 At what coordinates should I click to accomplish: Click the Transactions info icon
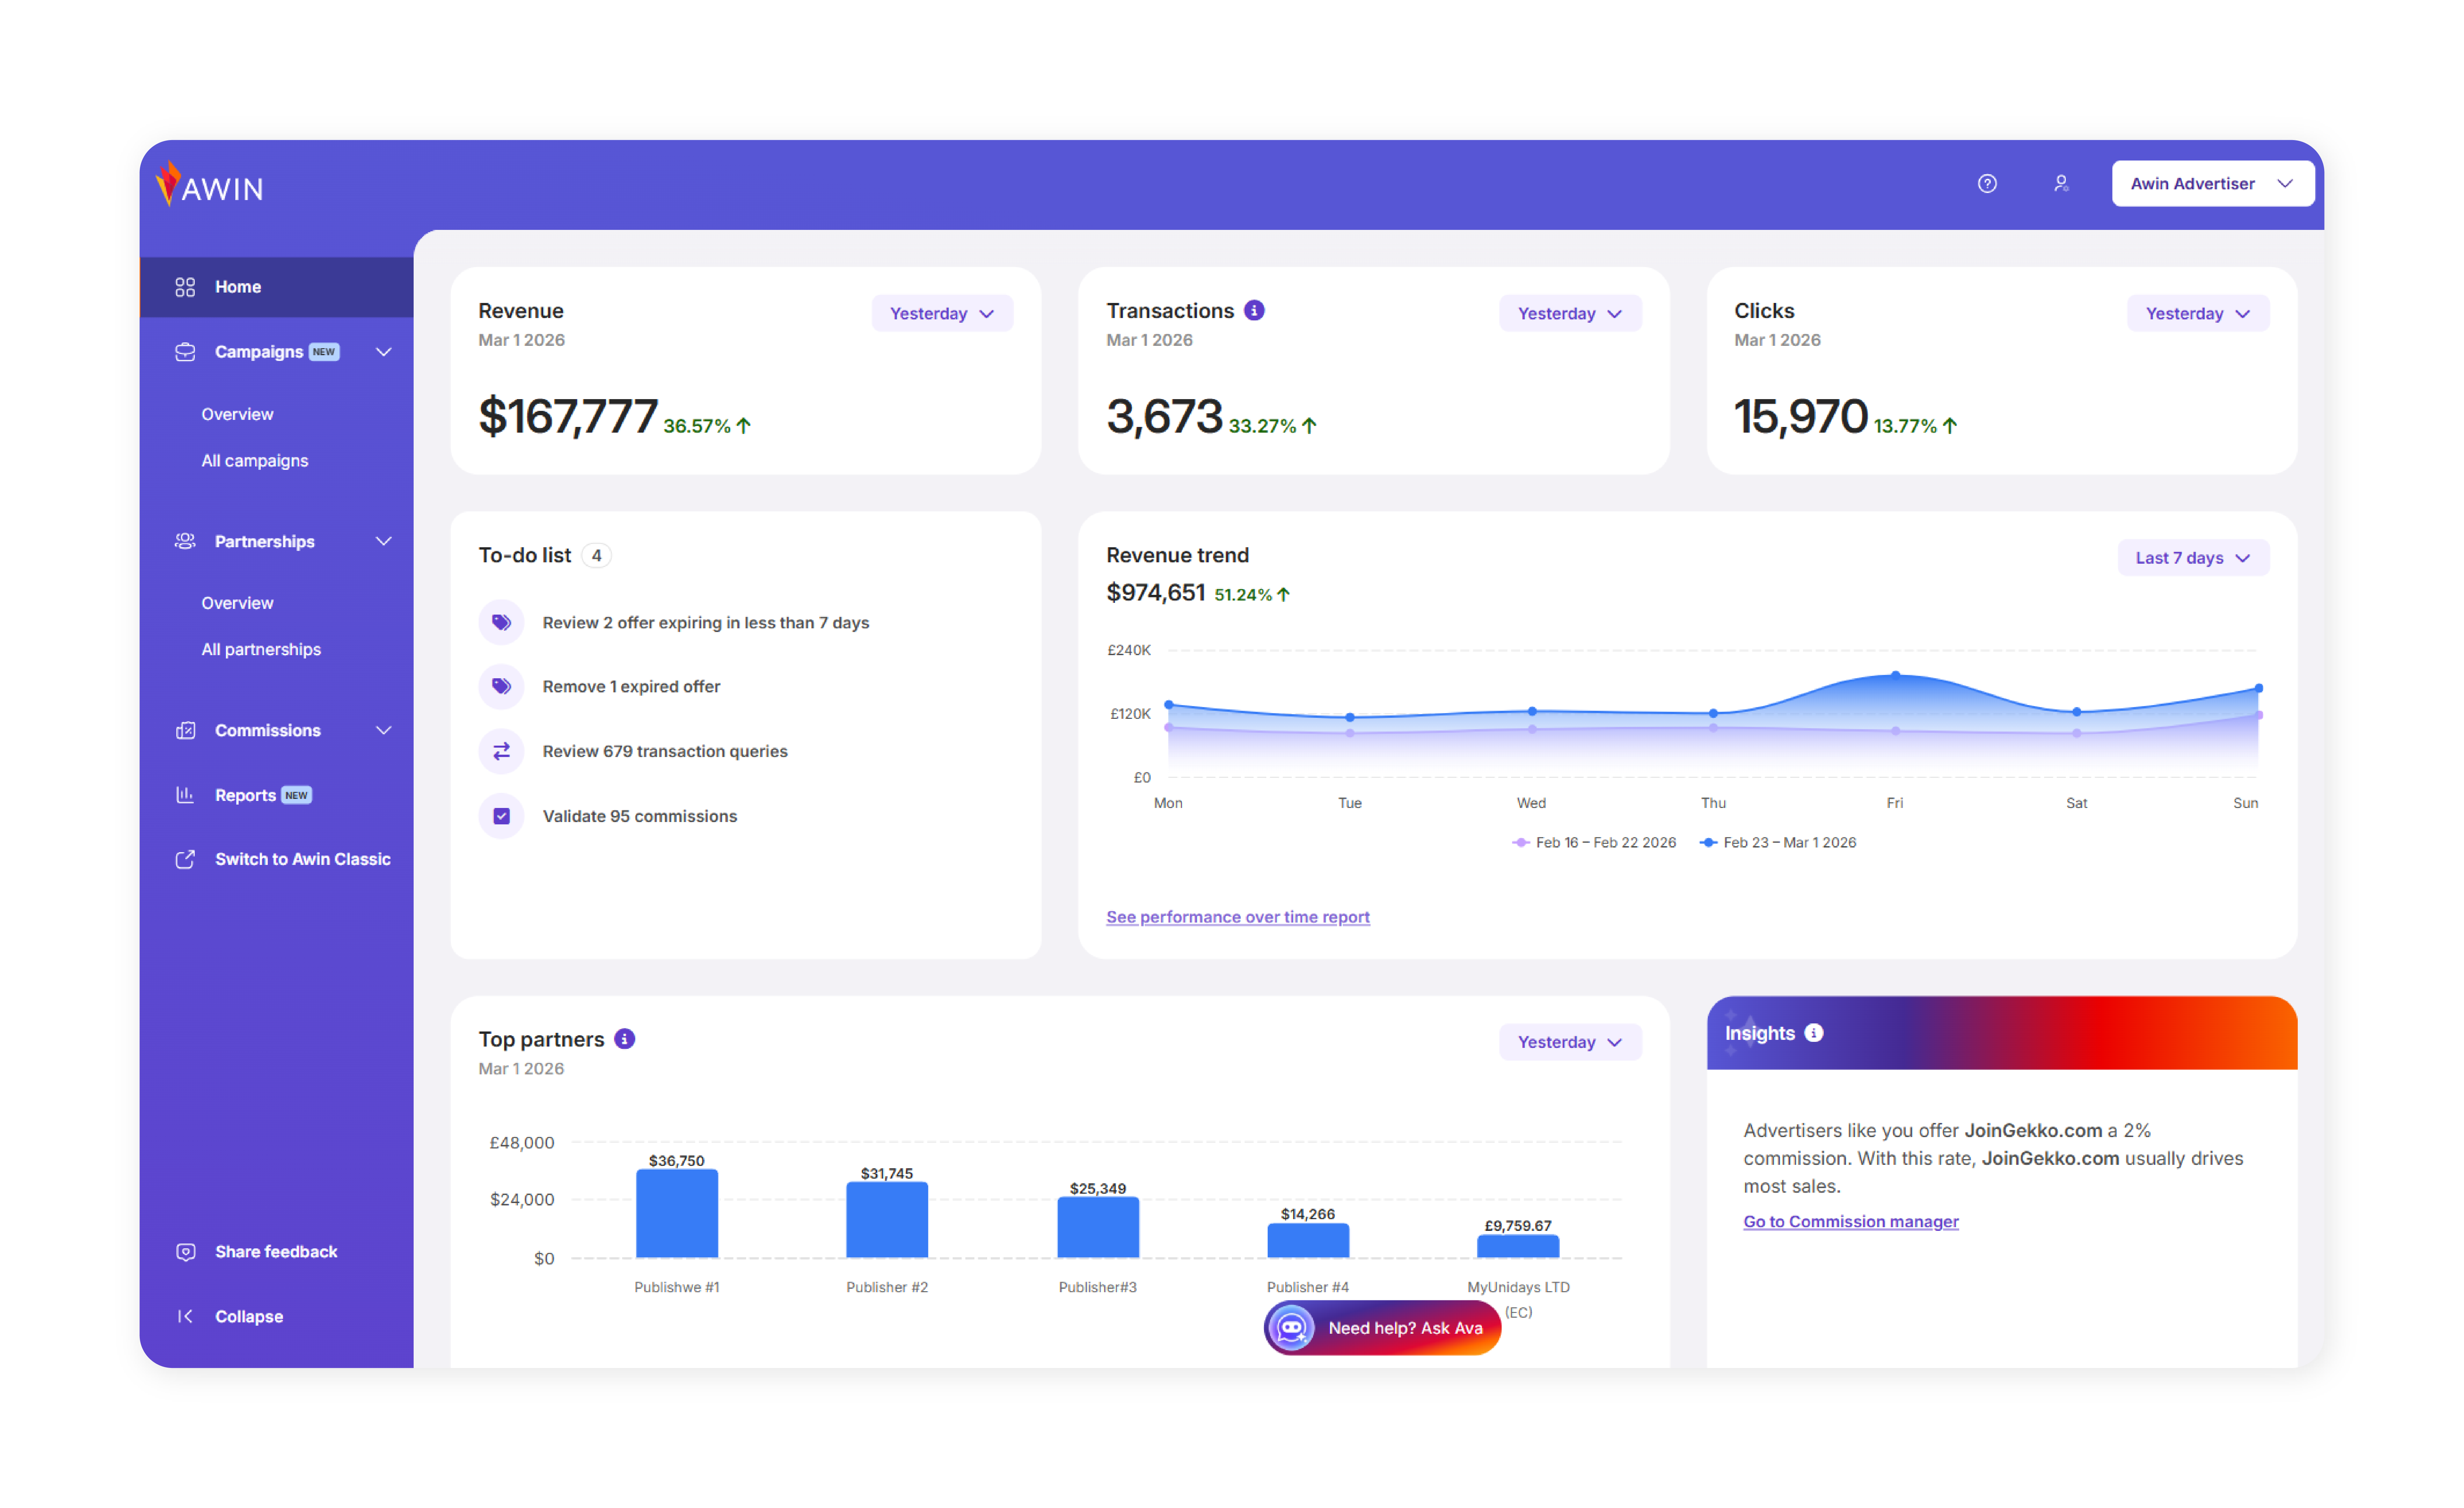[x=1254, y=310]
